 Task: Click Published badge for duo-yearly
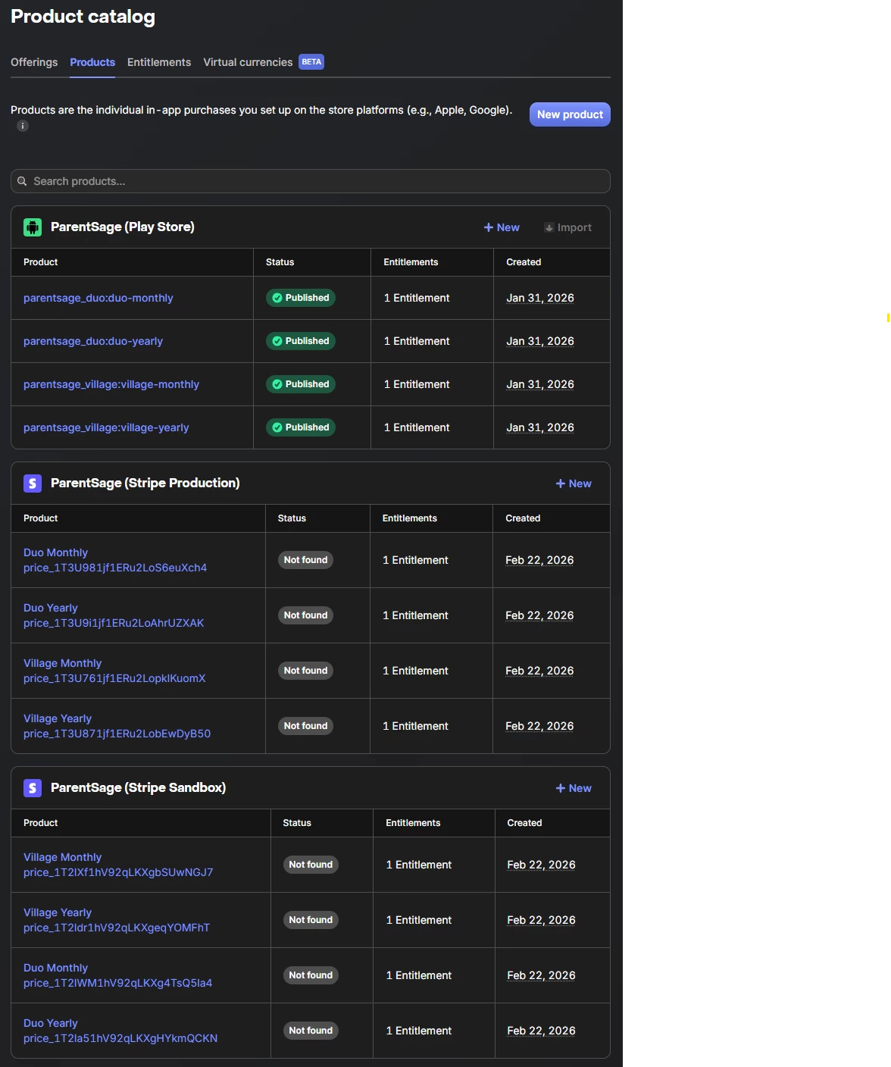pos(301,341)
